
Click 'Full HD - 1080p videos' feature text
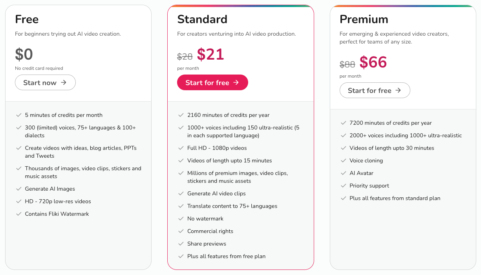[217, 148]
